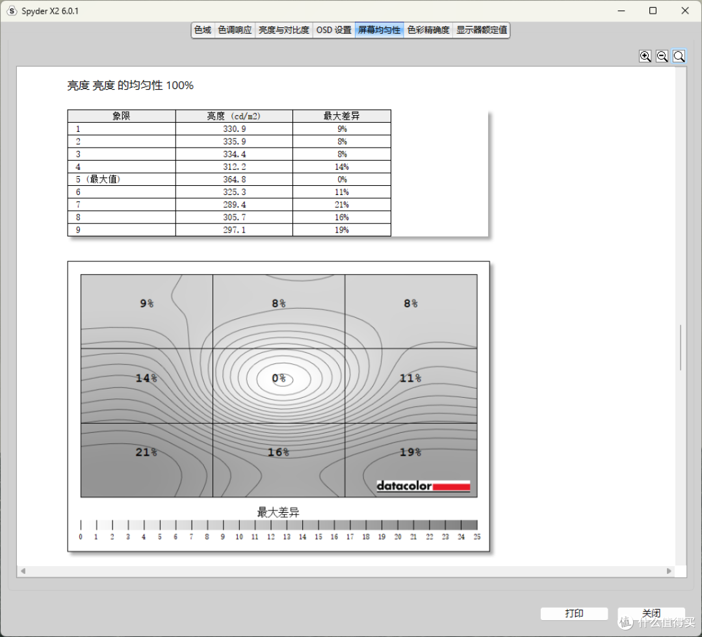Switch to the 显示器额定值 tab
The image size is (702, 637).
coord(481,30)
